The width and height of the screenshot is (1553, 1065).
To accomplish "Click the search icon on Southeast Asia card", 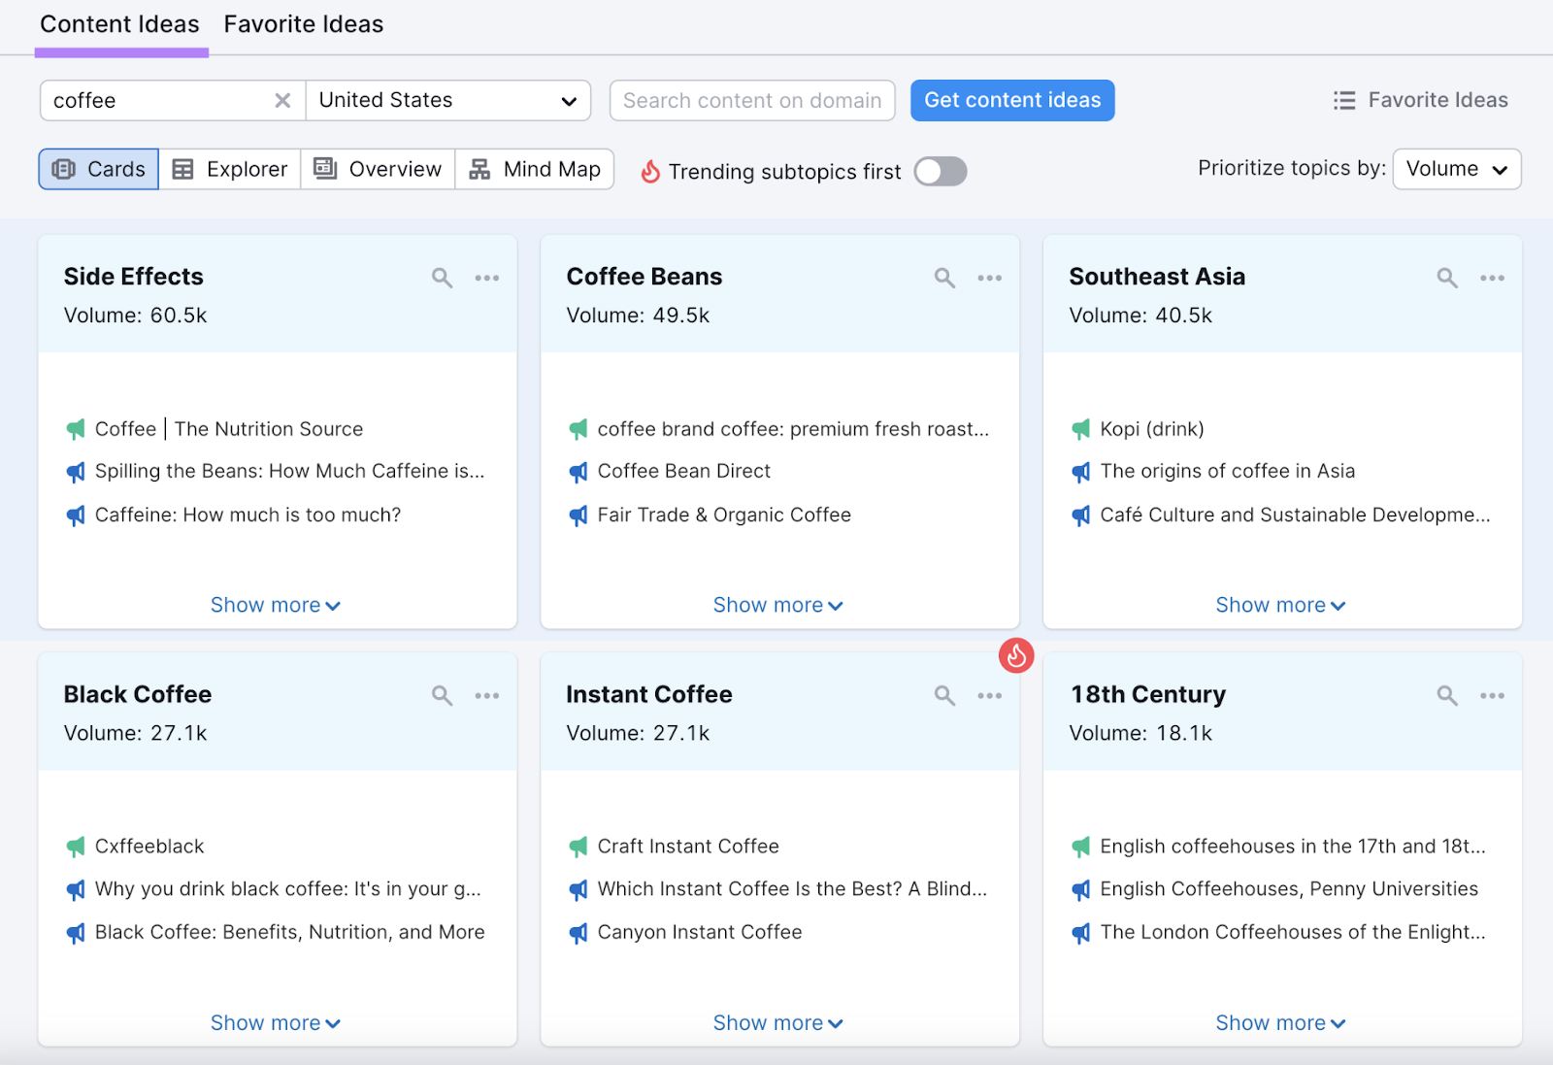I will pos(1446,278).
